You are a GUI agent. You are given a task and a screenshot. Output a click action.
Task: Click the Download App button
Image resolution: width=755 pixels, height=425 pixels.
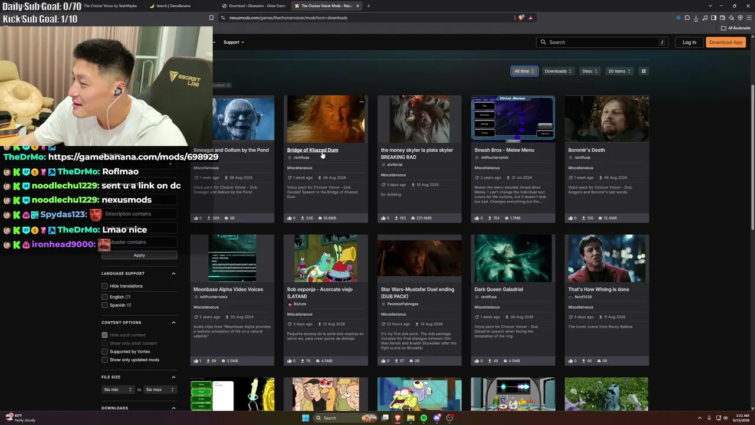pos(726,42)
